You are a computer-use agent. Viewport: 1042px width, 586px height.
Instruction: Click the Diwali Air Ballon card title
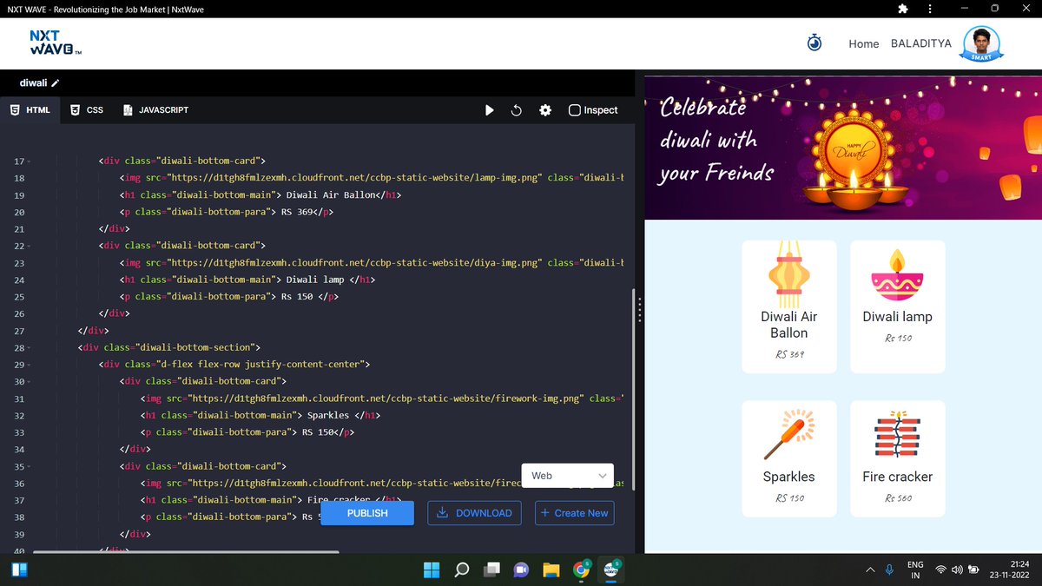pos(789,325)
